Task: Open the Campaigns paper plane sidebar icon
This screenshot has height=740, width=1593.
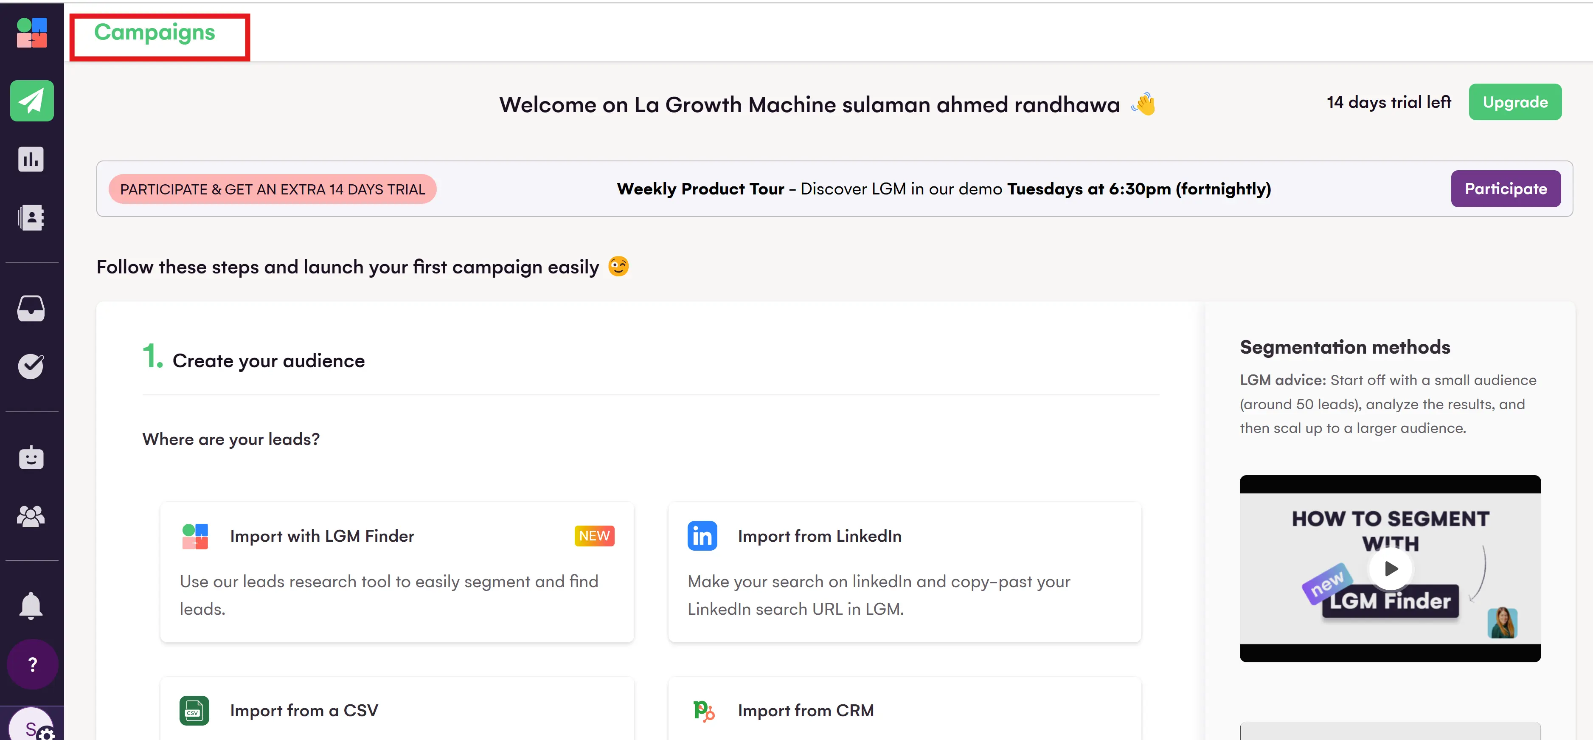Action: pyautogui.click(x=31, y=100)
